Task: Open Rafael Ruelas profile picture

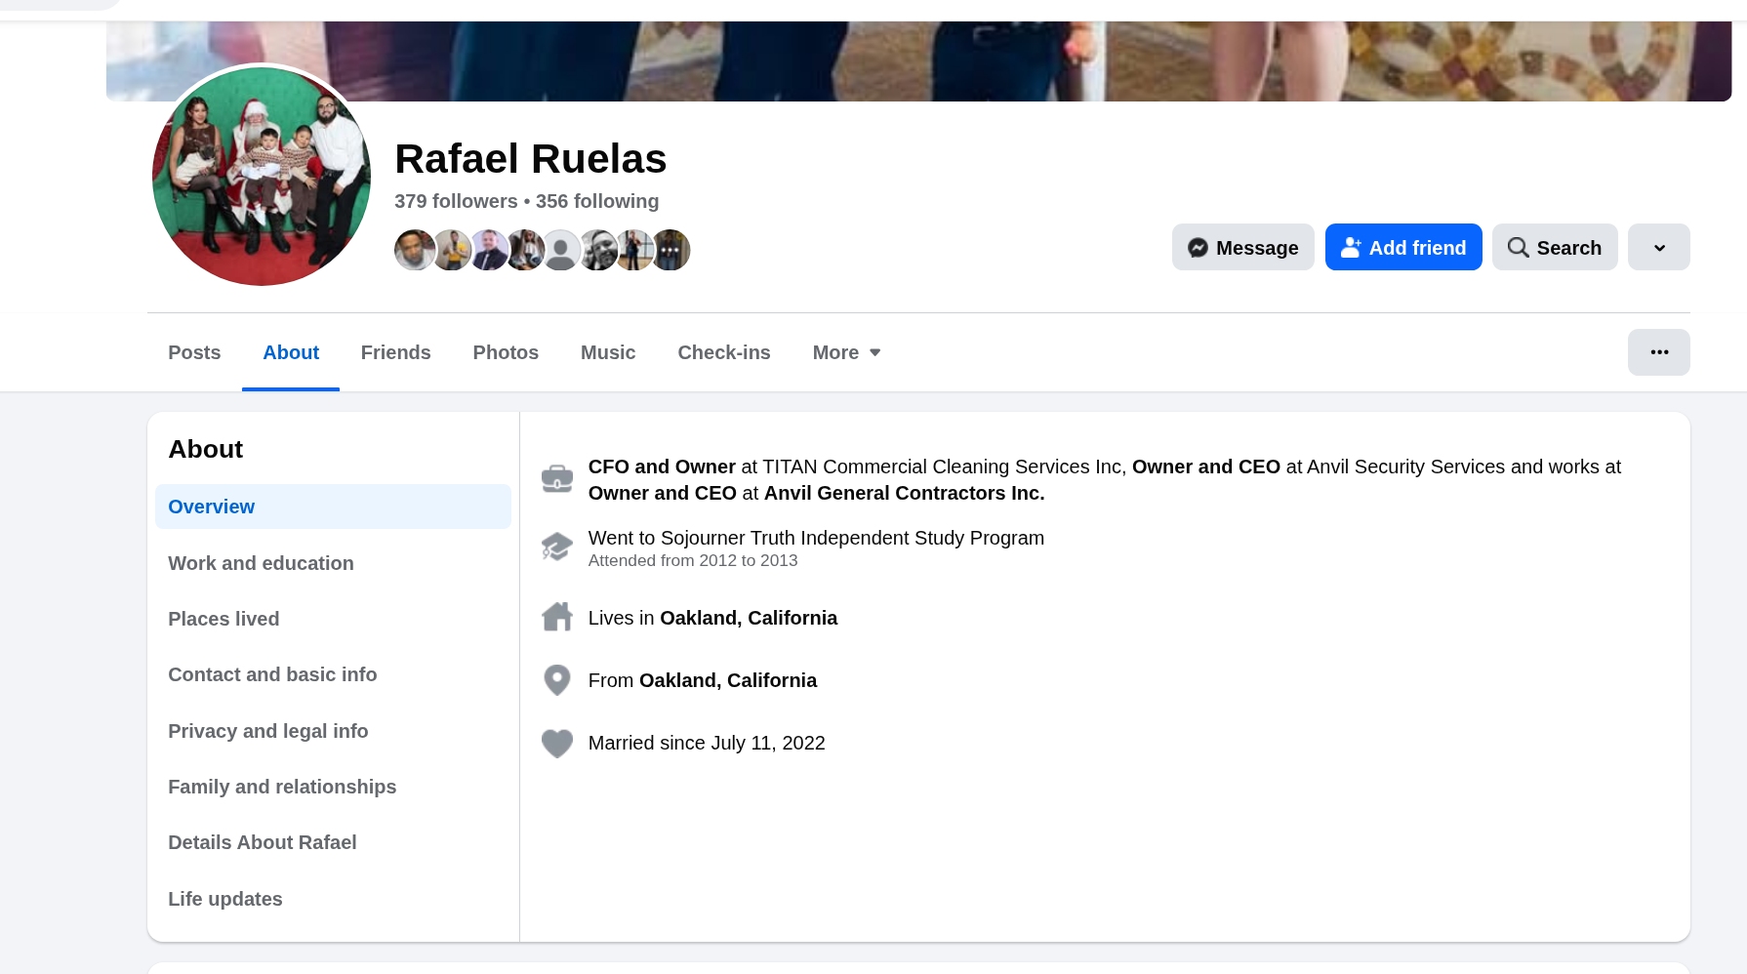Action: pyautogui.click(x=262, y=177)
